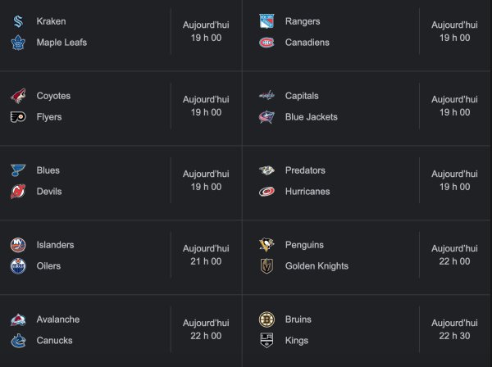
Task: Select the Bruins team logo
Action: tap(266, 319)
